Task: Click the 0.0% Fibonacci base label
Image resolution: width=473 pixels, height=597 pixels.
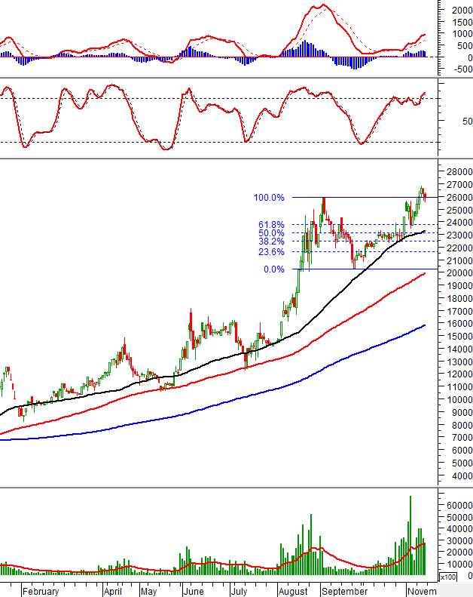Action: 273,269
